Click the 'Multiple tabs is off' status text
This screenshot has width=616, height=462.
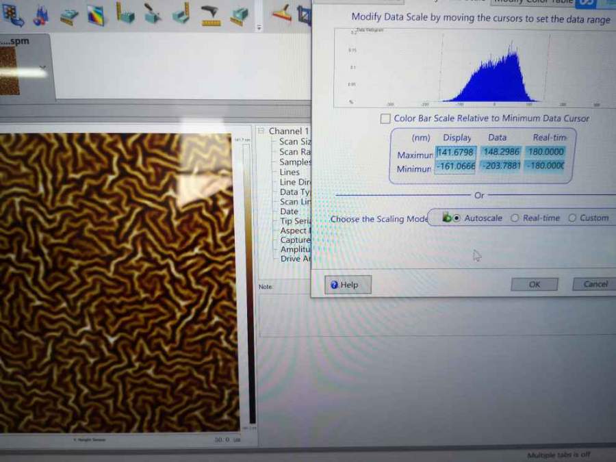[559, 455]
